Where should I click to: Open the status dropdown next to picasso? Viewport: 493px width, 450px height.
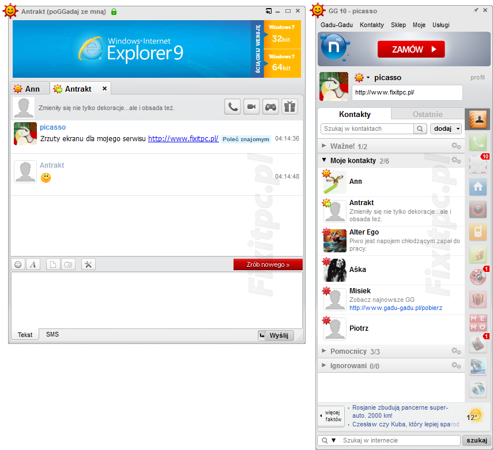[368, 78]
